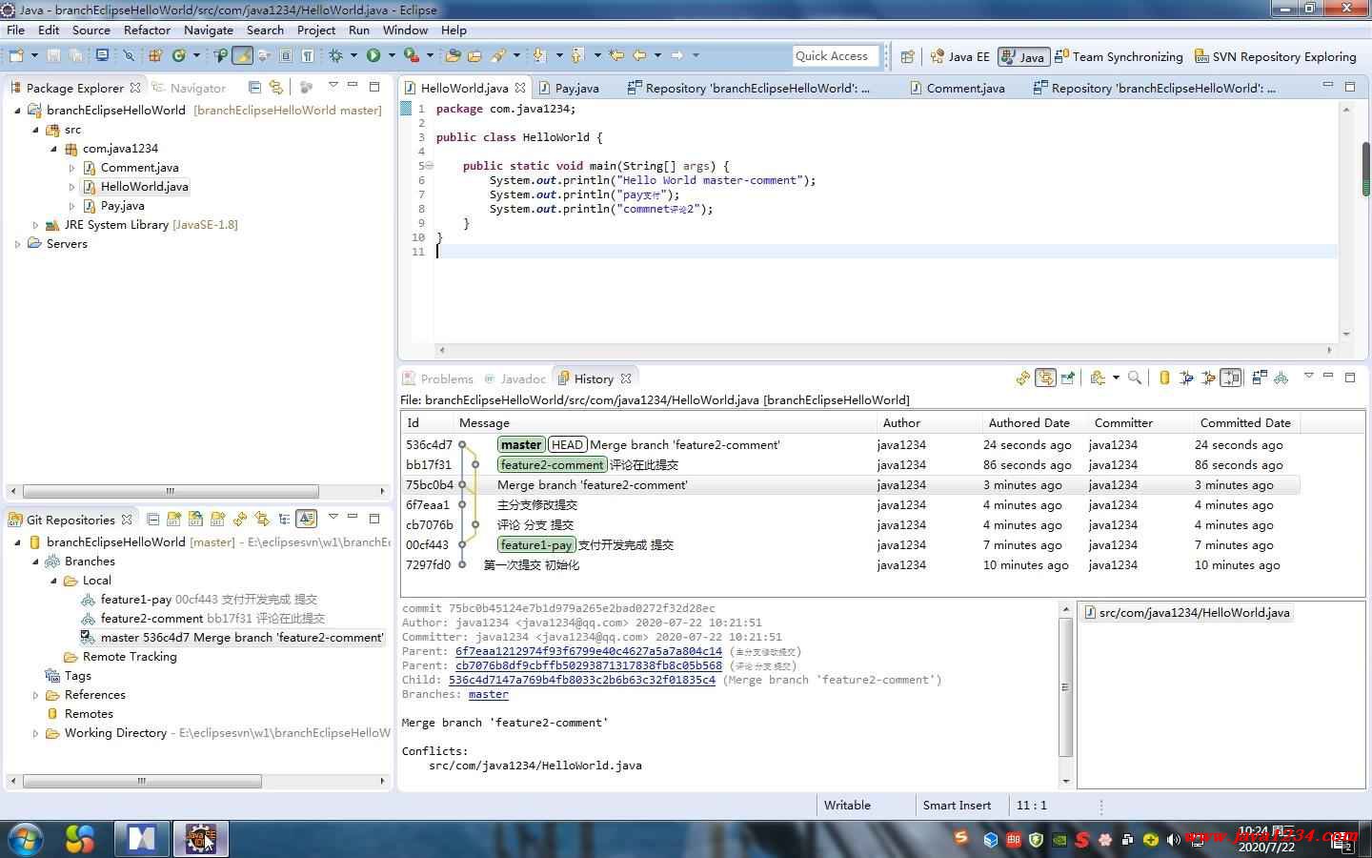Open Package Explorer view menu triangle
The width and height of the screenshot is (1372, 858).
pyautogui.click(x=333, y=86)
